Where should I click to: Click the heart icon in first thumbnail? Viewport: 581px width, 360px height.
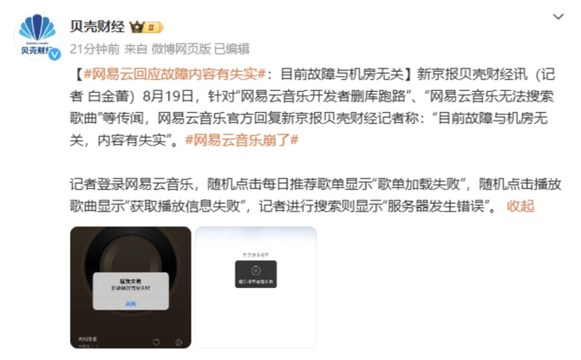tap(156, 342)
